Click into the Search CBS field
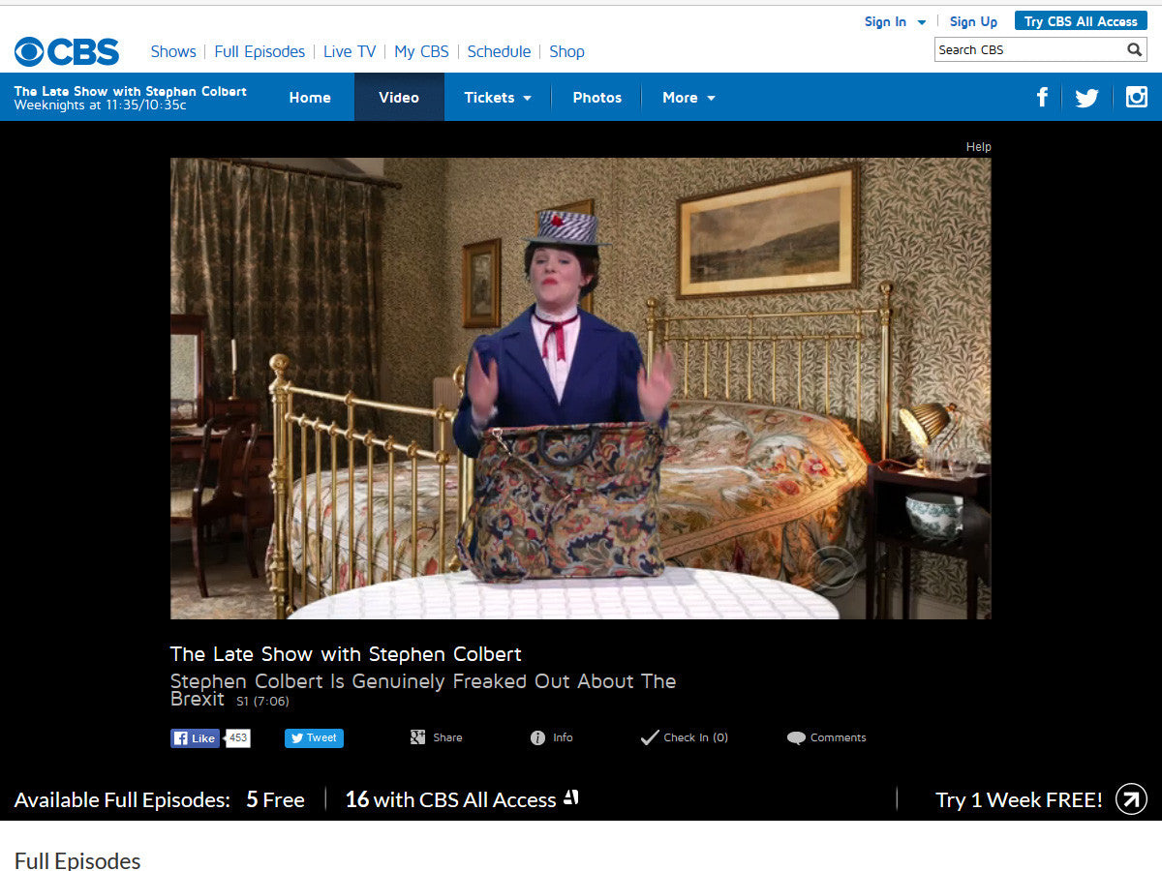 click(1030, 50)
